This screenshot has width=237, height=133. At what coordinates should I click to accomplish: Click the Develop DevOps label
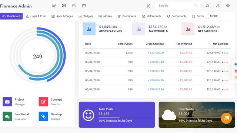[56, 116]
